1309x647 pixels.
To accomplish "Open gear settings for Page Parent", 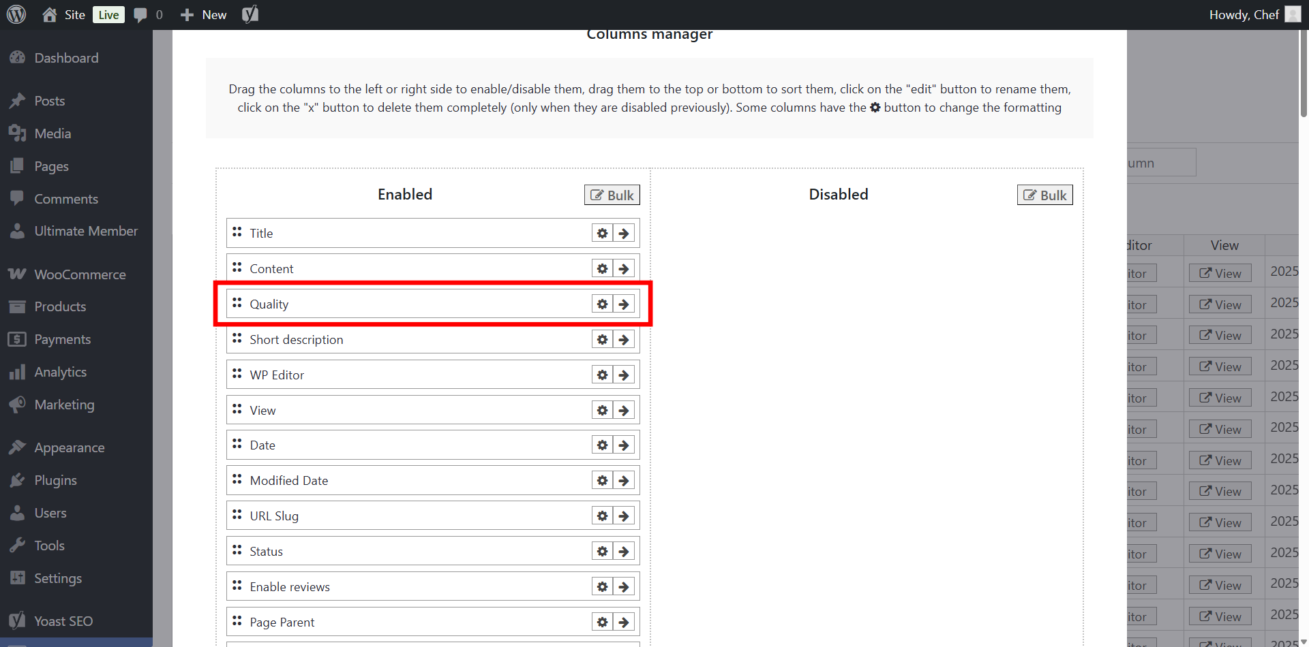I will coord(602,622).
